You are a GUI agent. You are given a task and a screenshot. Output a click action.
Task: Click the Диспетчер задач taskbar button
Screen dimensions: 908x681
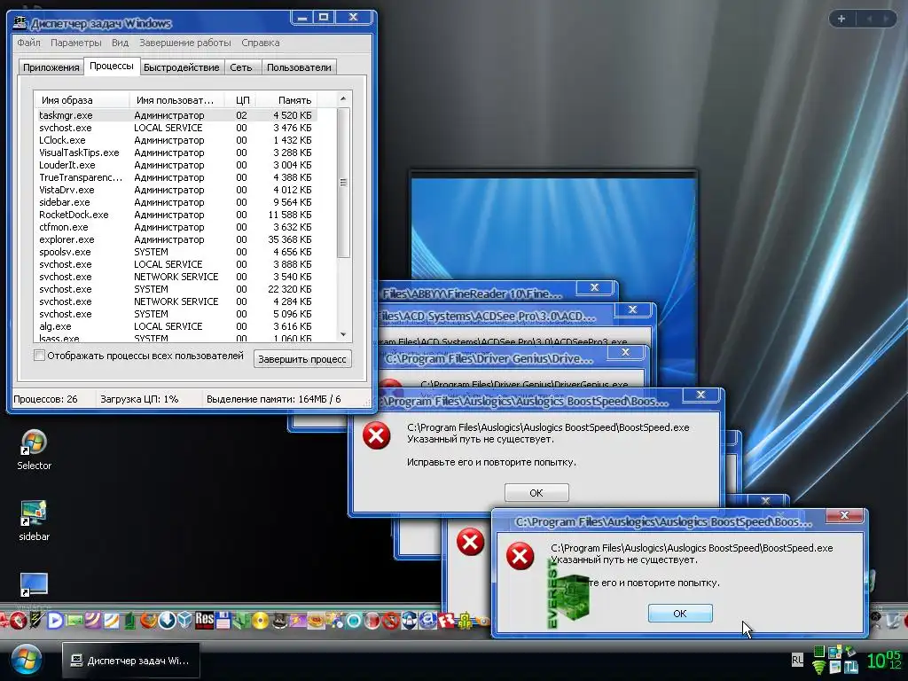(131, 660)
